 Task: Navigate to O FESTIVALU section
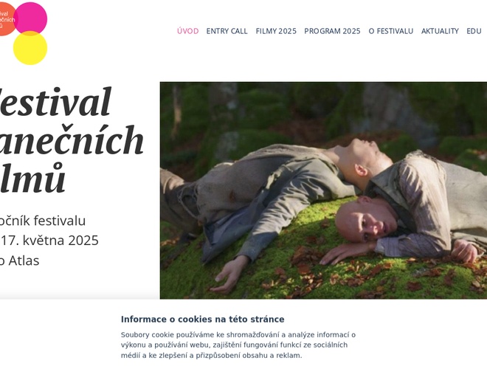tap(391, 31)
